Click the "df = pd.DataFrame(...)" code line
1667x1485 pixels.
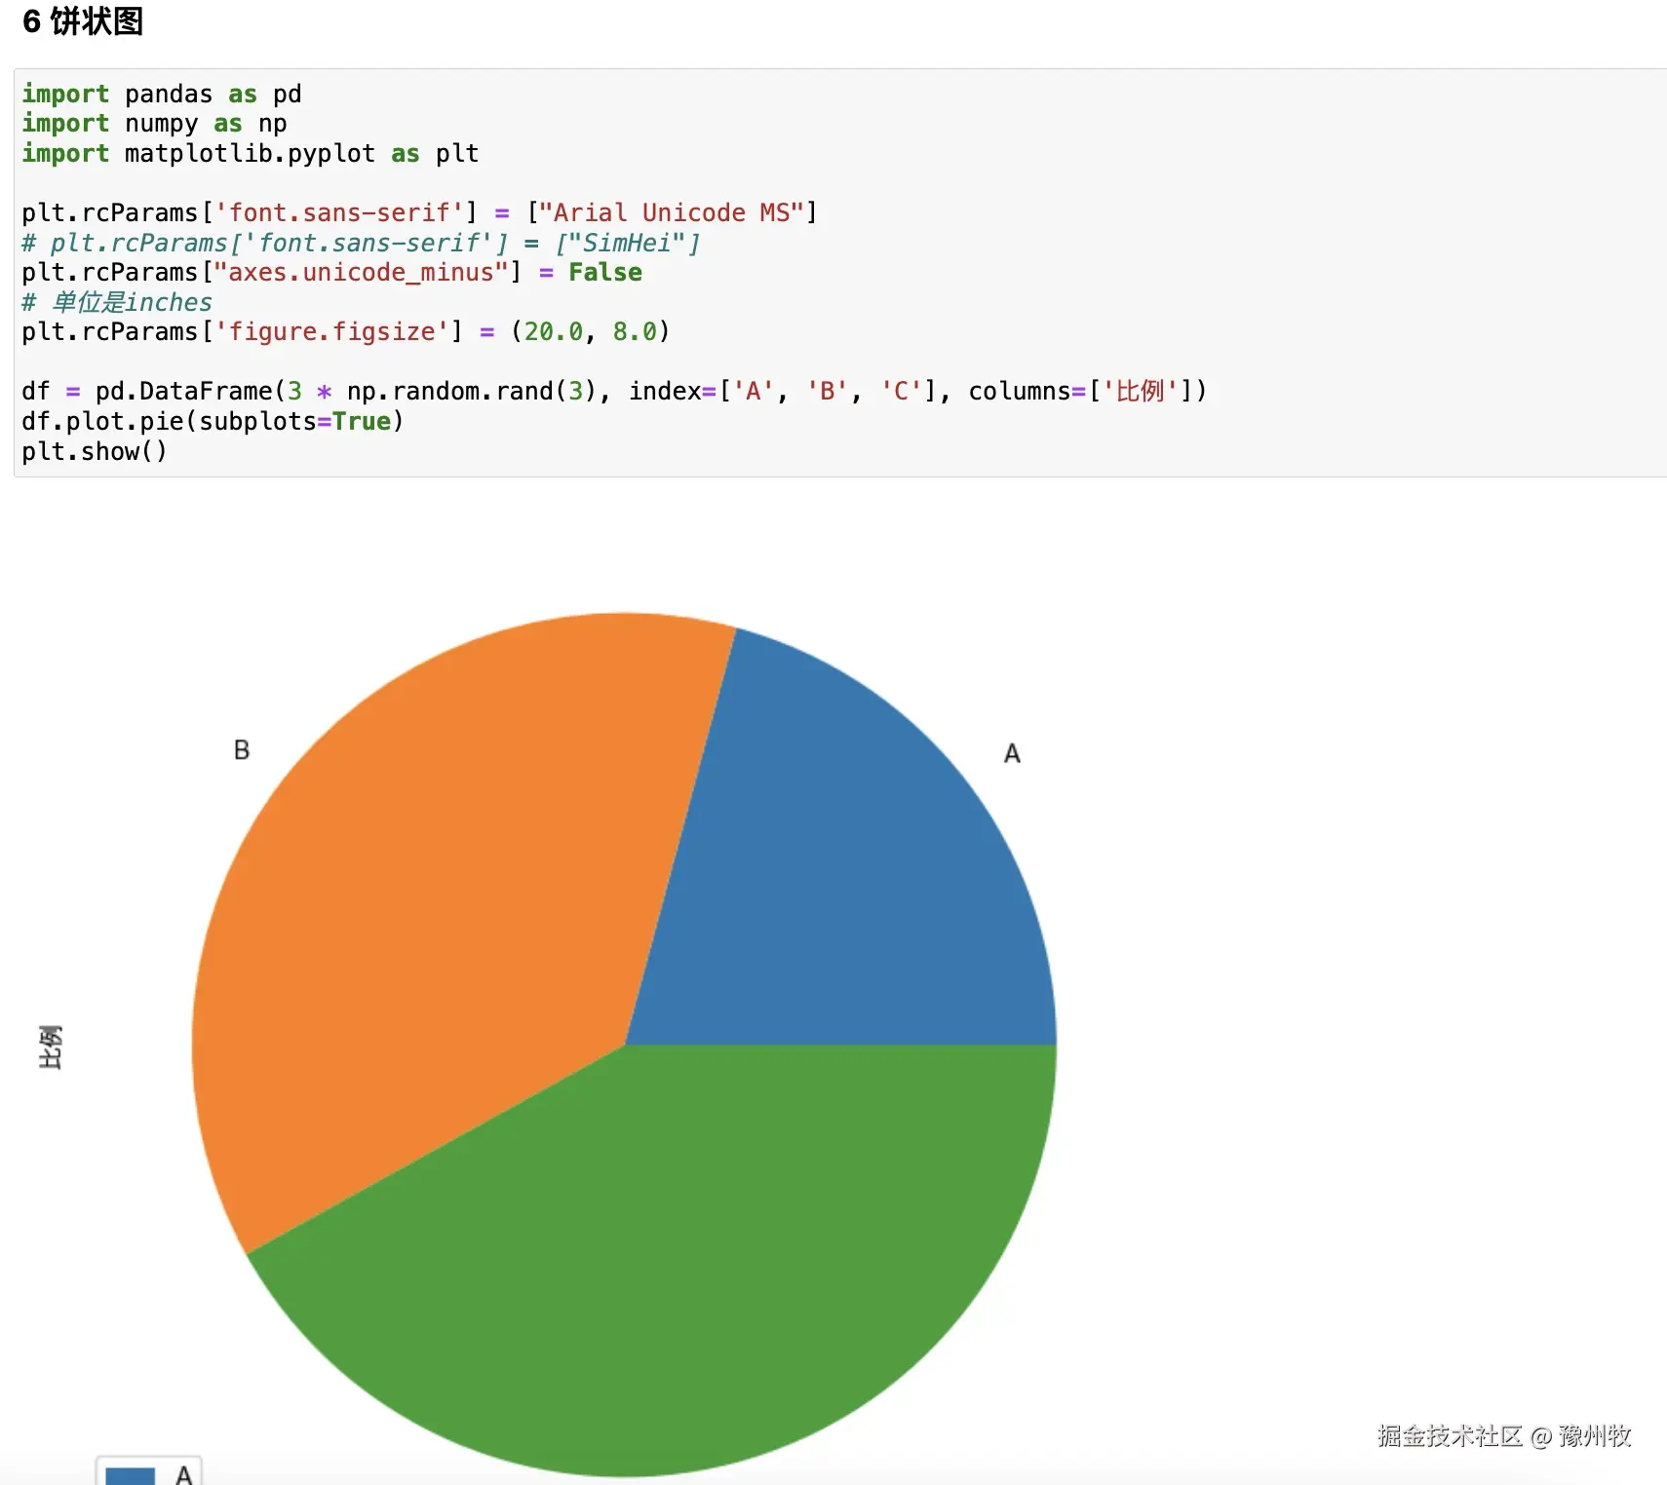coord(614,392)
